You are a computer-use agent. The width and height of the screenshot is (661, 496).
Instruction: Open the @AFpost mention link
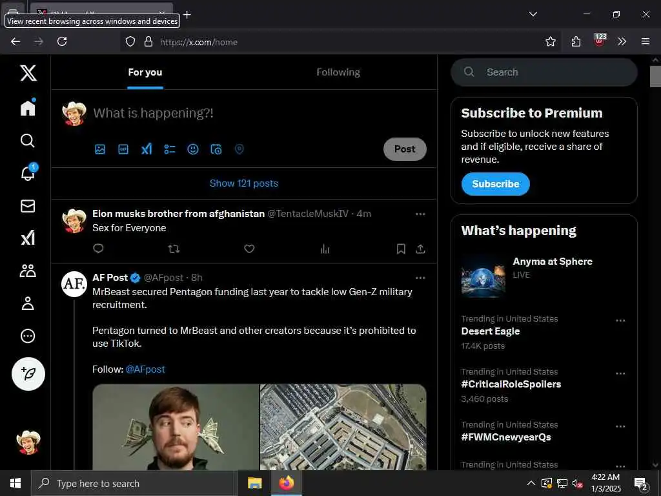pos(145,369)
